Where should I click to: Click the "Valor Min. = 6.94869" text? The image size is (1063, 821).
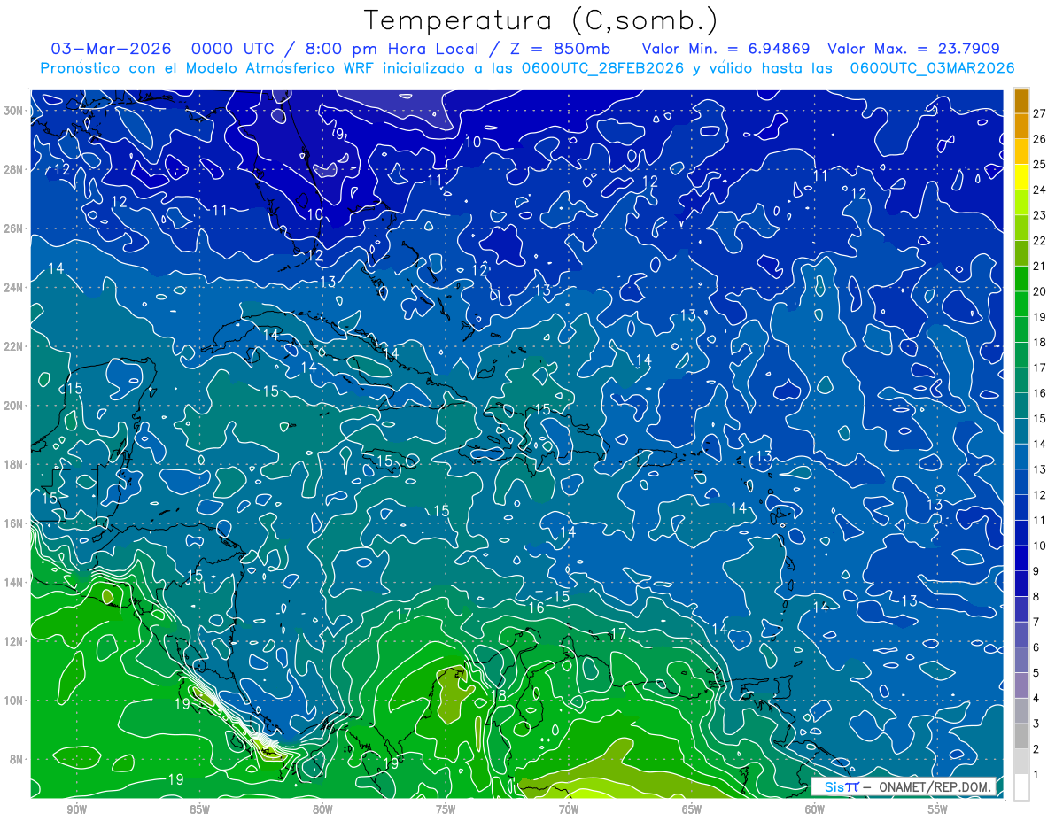pos(725,49)
